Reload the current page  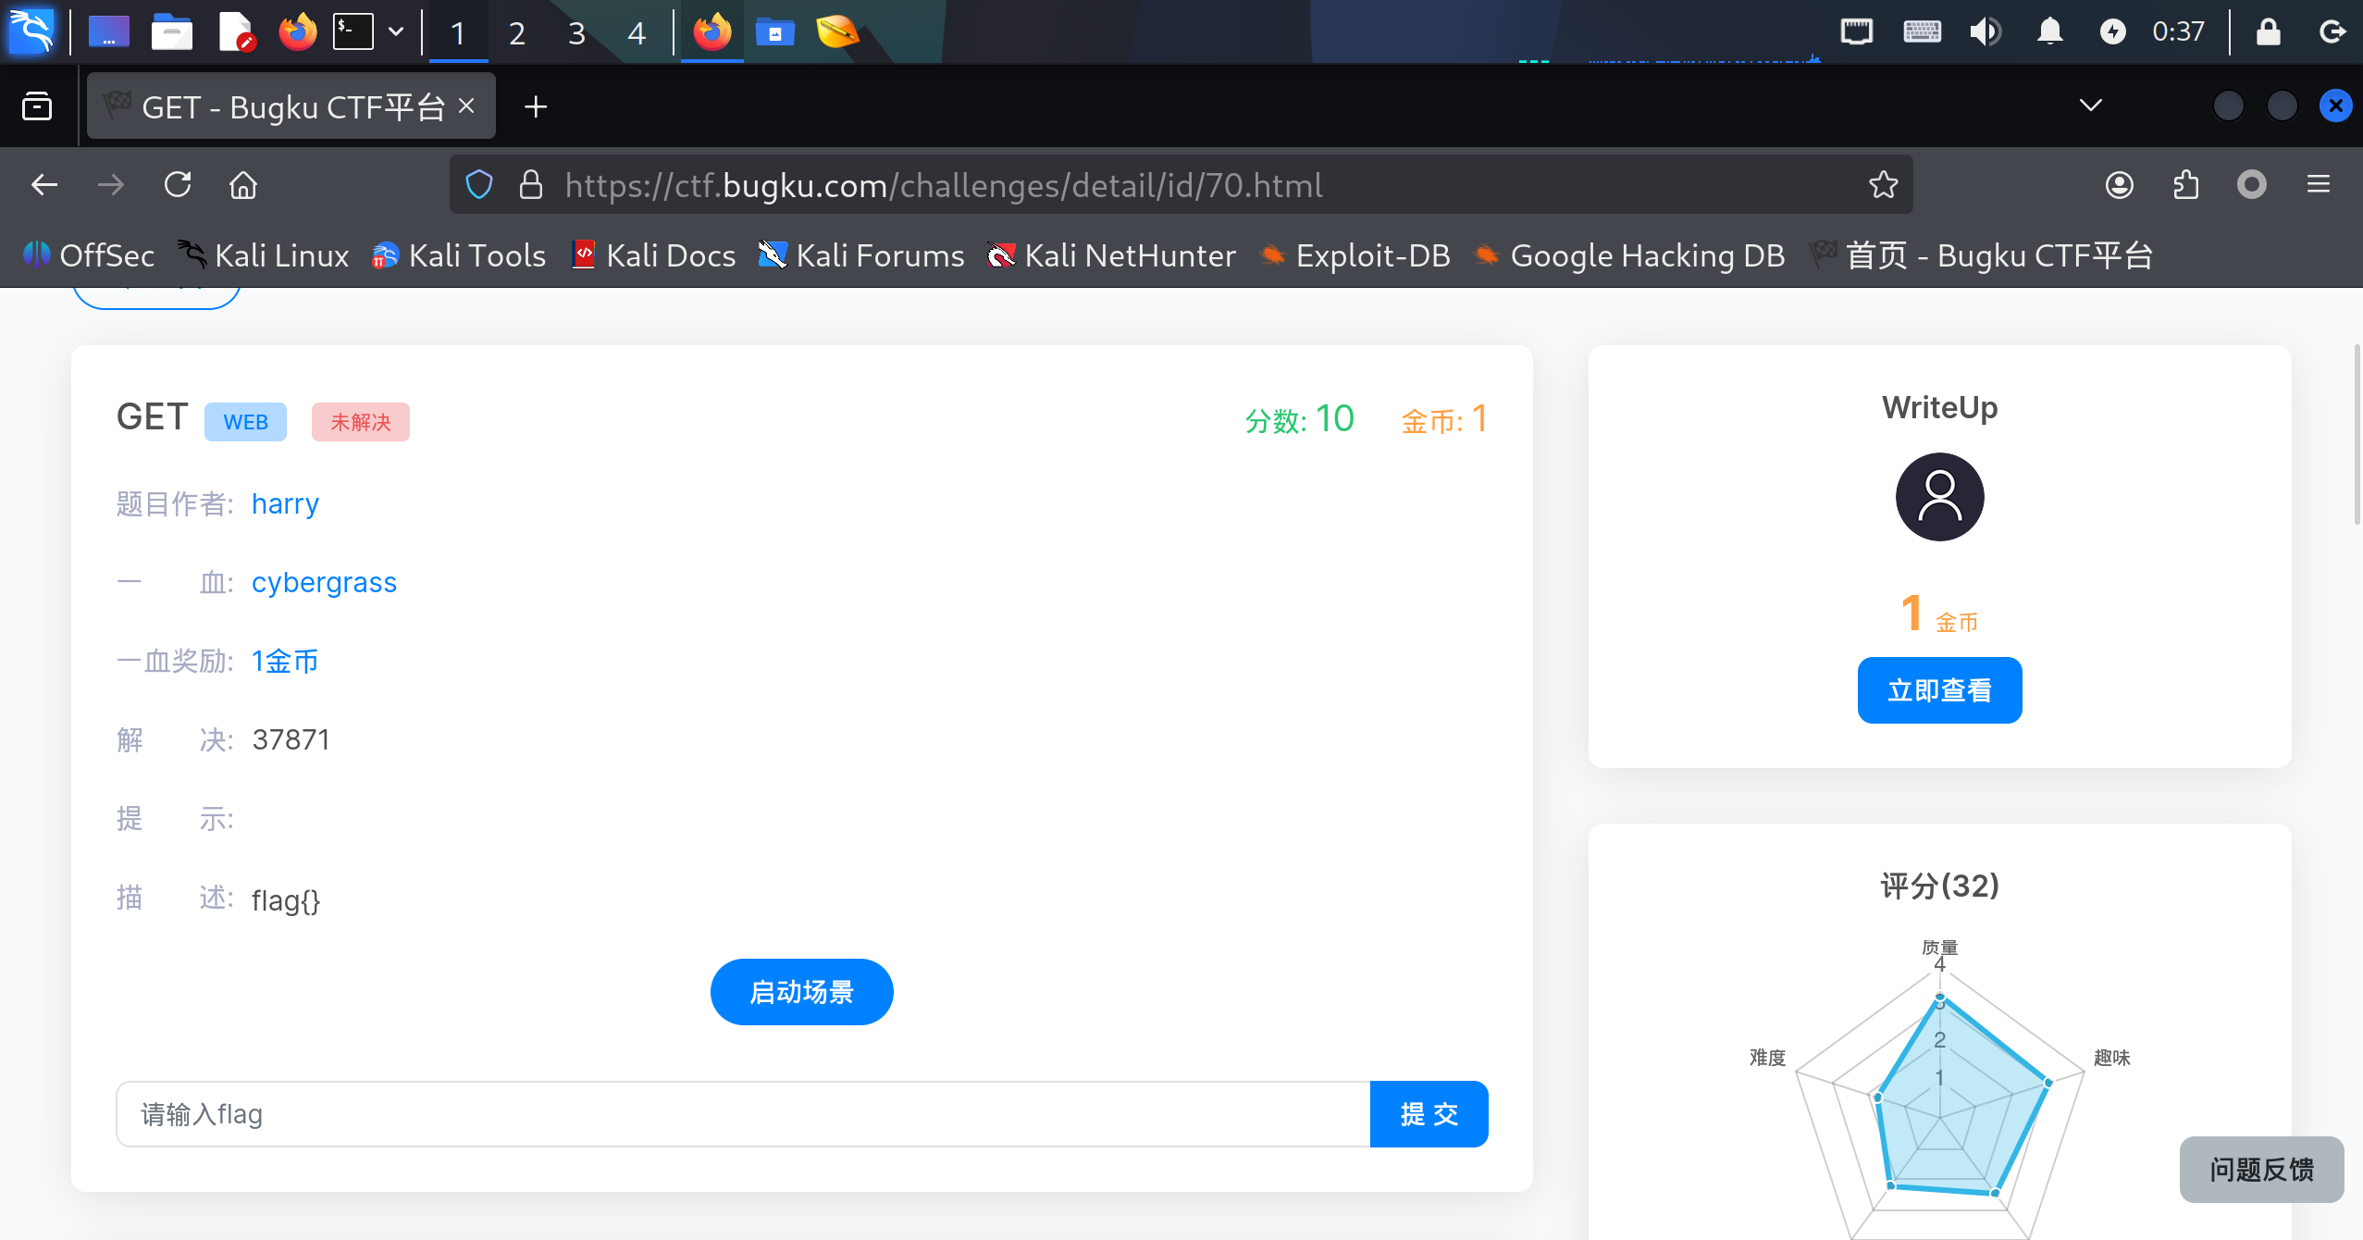(x=178, y=185)
